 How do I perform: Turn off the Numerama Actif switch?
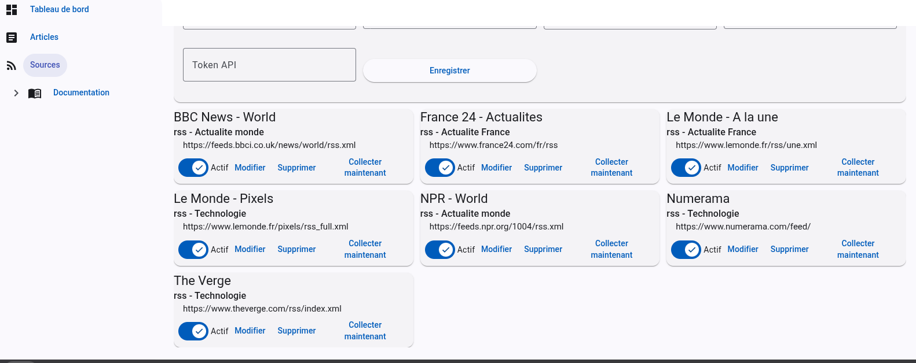[686, 249]
